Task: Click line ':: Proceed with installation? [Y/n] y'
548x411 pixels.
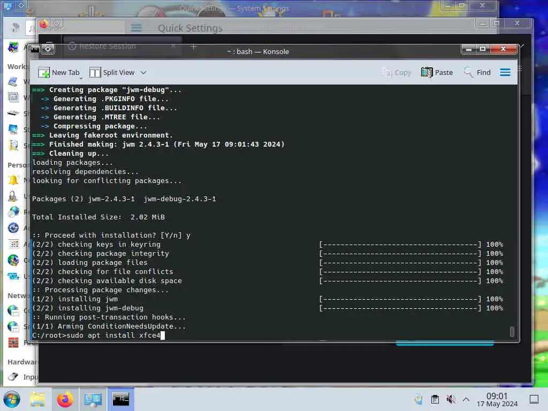Action: pos(111,235)
